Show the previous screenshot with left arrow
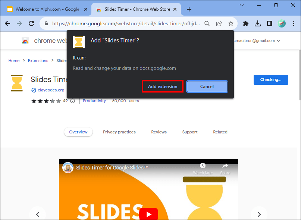 [x=38, y=214]
